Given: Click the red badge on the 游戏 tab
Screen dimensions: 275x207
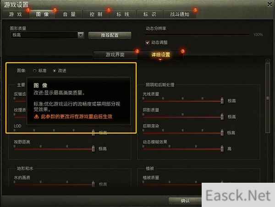Looking at the screenshot, I should point(27,10).
